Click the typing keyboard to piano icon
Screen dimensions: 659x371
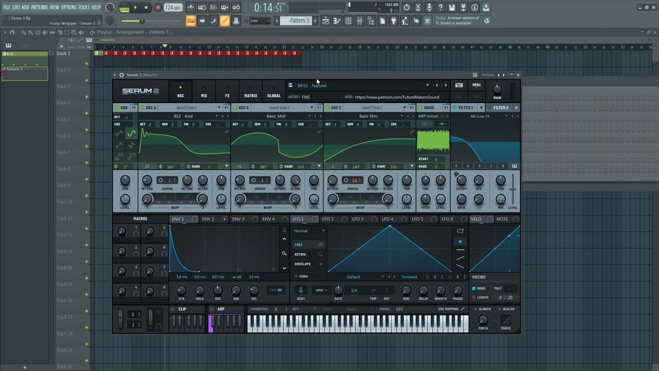190,21
